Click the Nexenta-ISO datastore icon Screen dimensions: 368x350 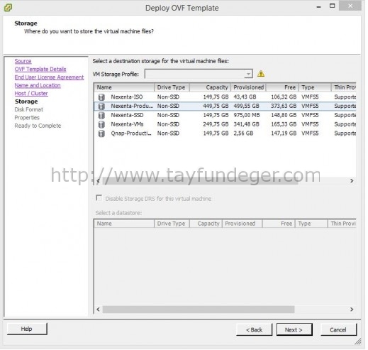point(101,97)
